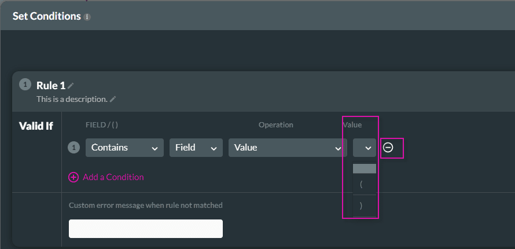Click the Add a Condition link
The image size is (515, 249).
coord(113,177)
